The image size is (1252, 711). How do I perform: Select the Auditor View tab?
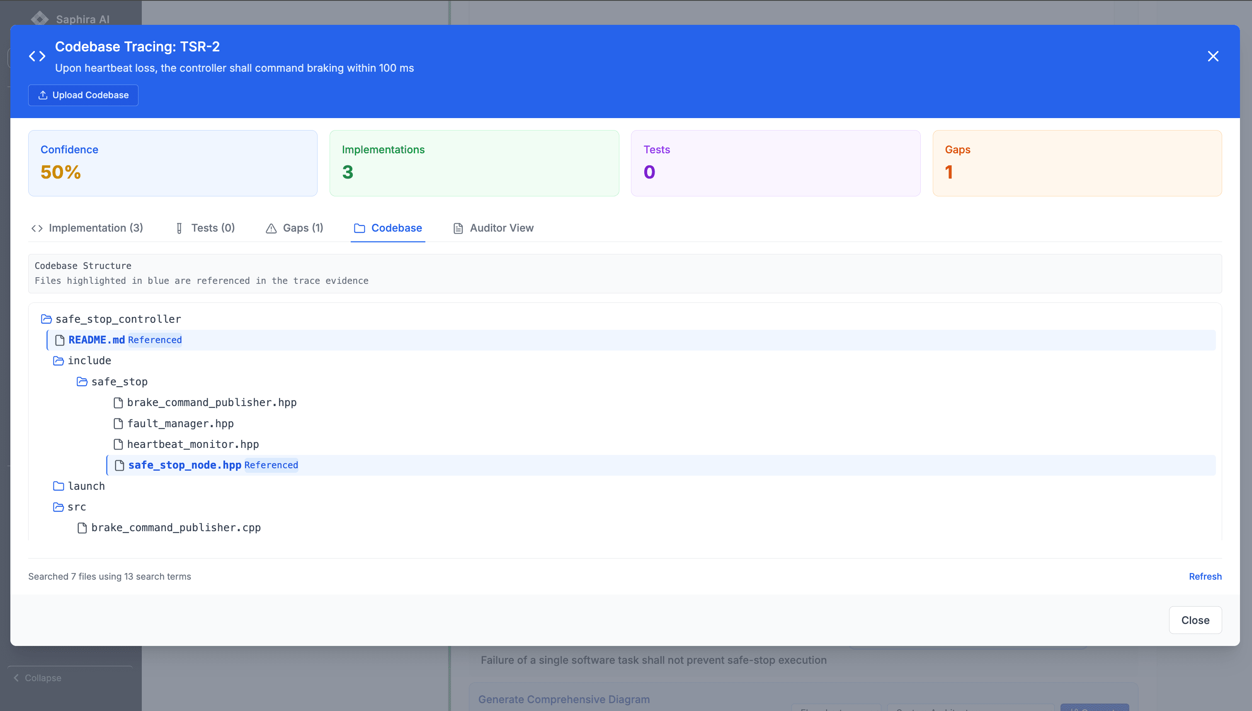click(493, 228)
